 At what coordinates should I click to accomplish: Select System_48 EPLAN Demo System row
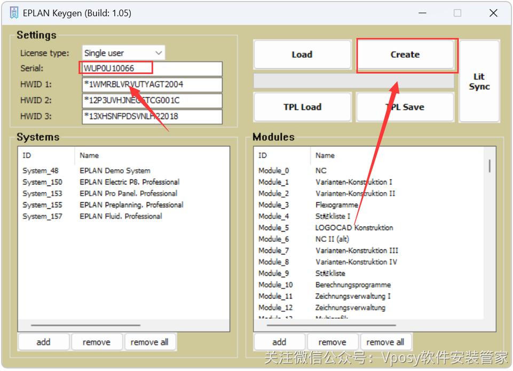coord(124,171)
